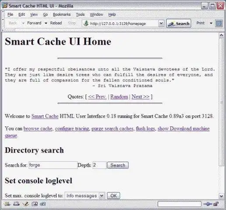
Task: Click the Mozilla window icon in title bar
Action: click(5, 6)
